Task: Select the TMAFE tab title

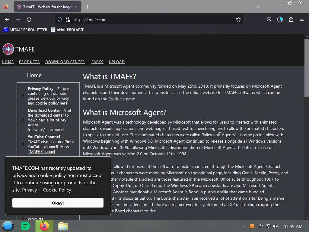Action: click(x=48, y=7)
